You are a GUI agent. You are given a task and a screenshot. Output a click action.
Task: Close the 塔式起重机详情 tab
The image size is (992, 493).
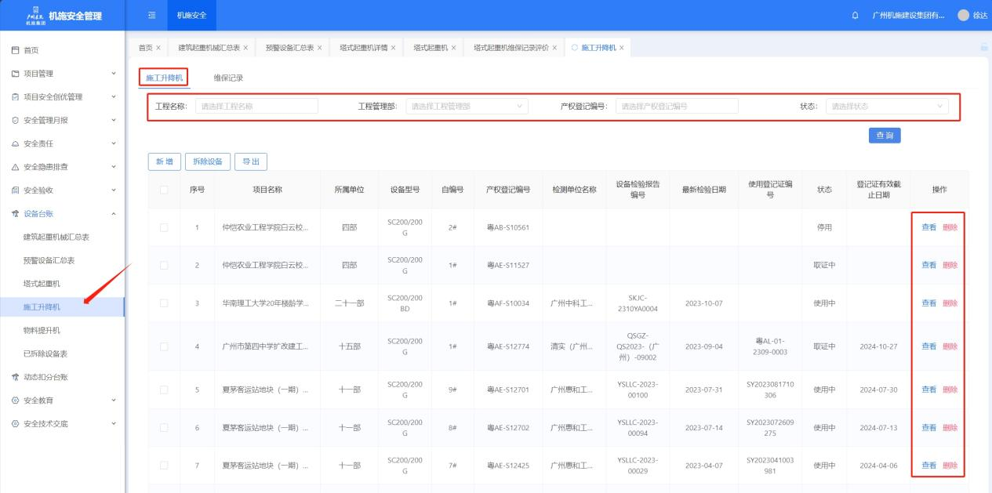click(x=393, y=48)
